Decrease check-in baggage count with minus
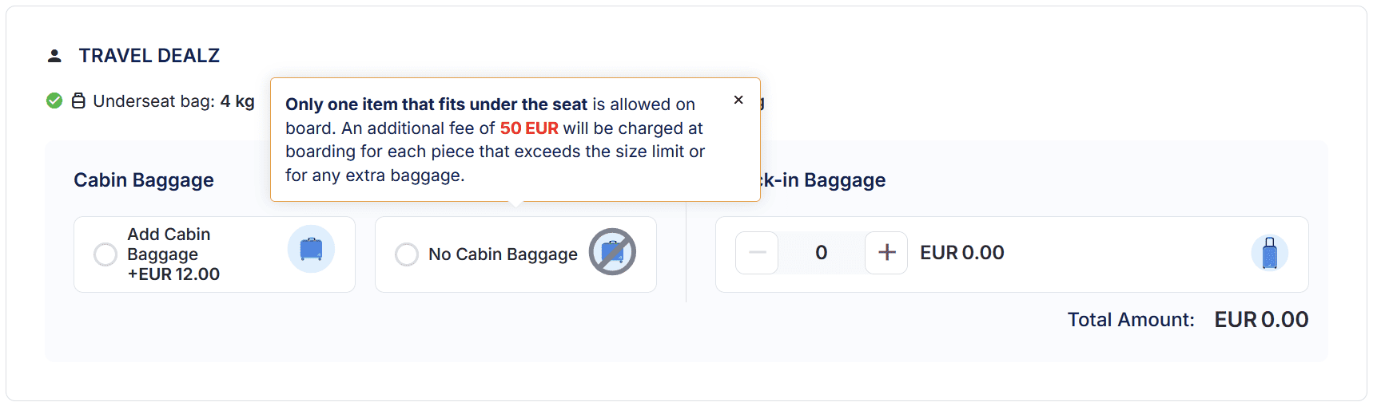The width and height of the screenshot is (1377, 410). tap(757, 253)
